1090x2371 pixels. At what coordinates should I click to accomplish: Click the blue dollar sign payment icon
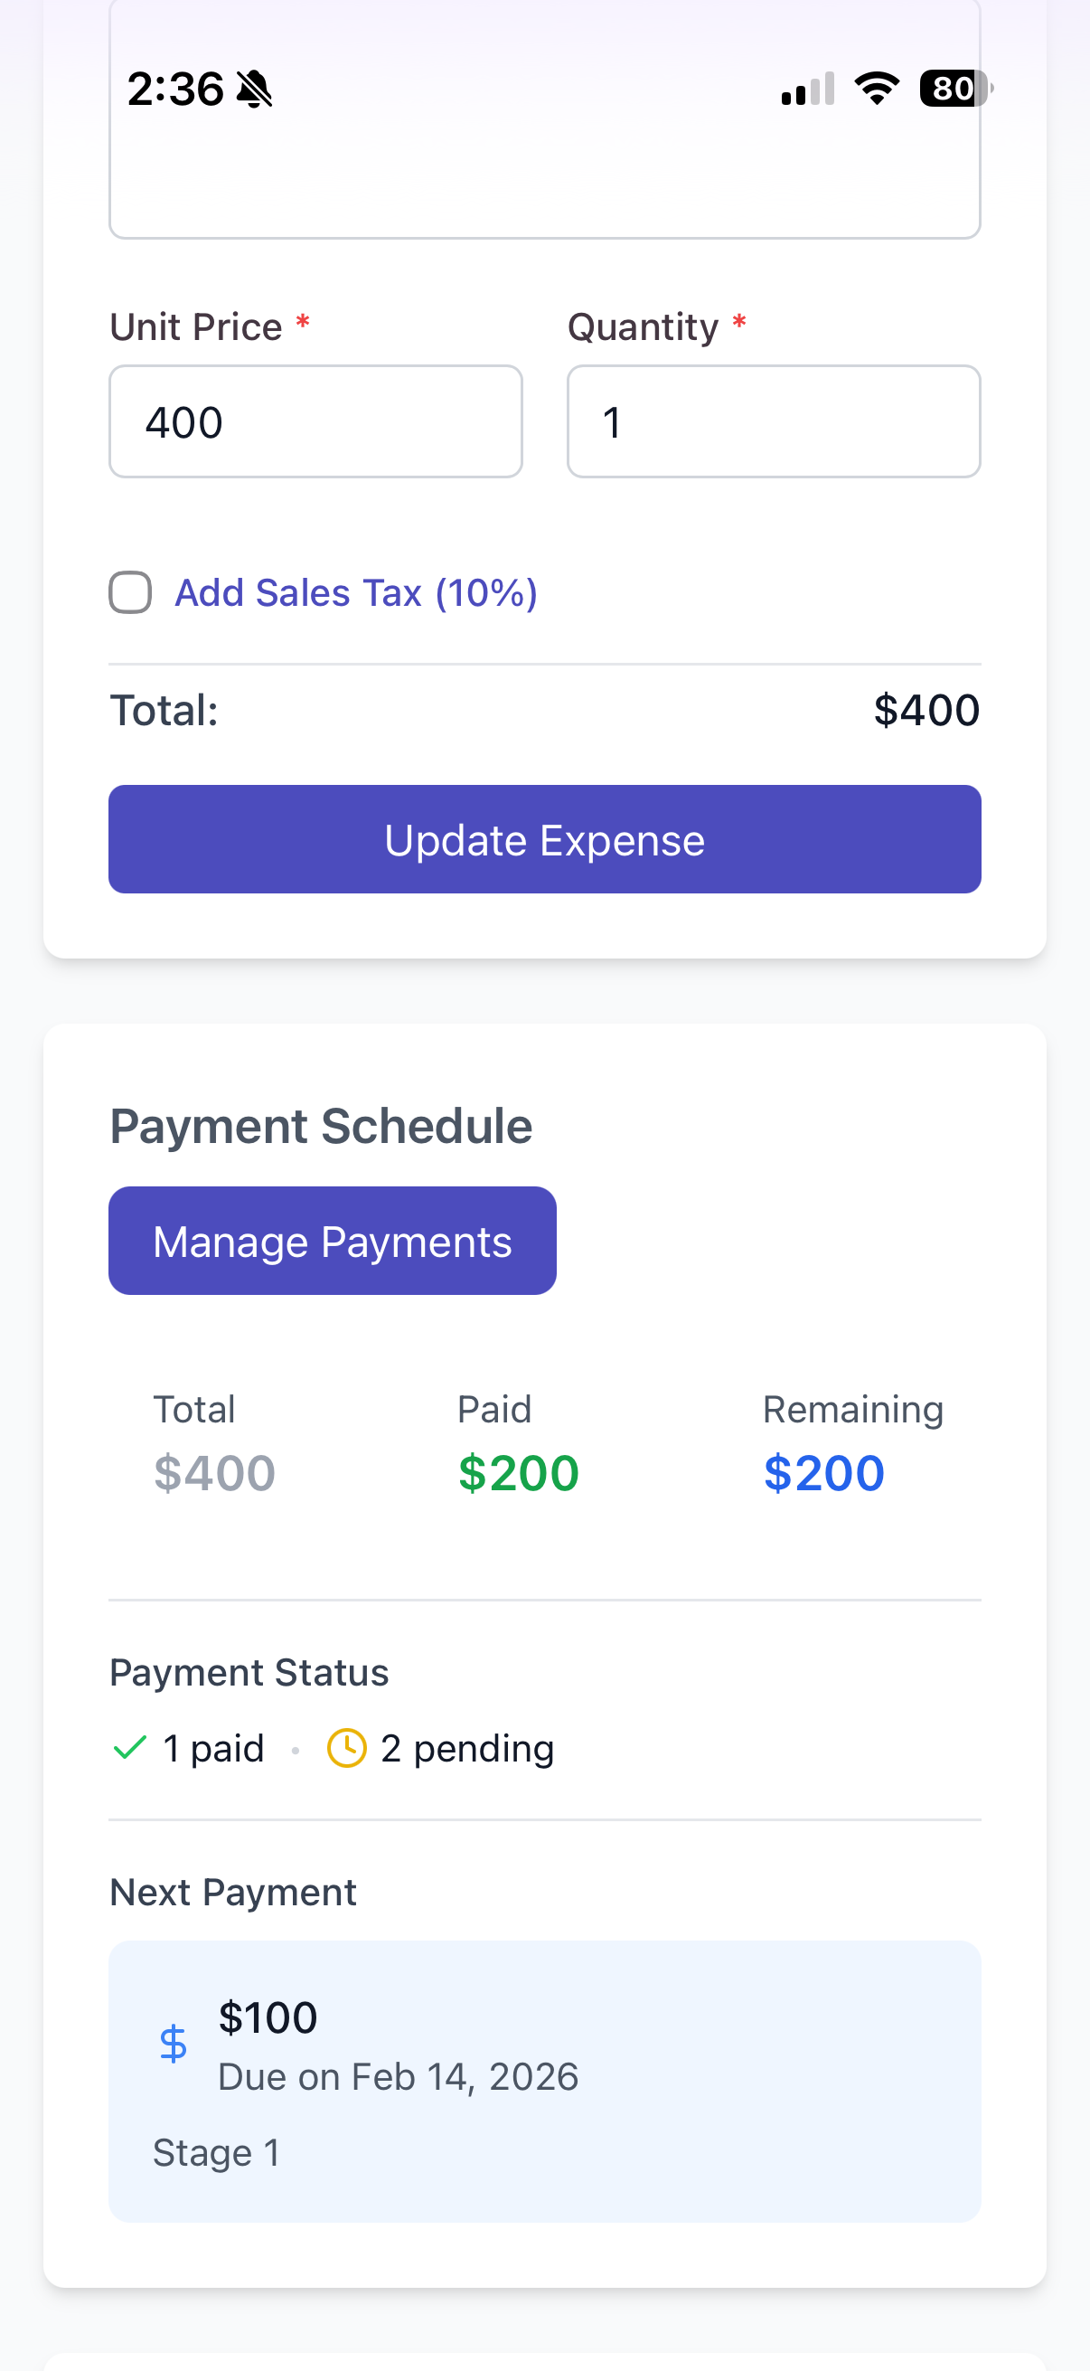(174, 2045)
